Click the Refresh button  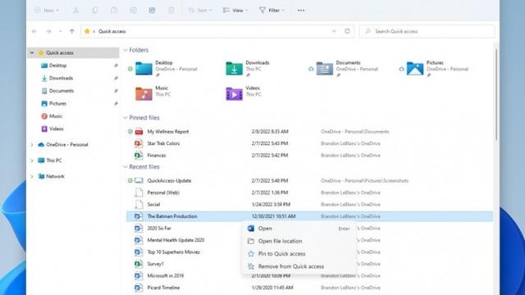(347, 31)
